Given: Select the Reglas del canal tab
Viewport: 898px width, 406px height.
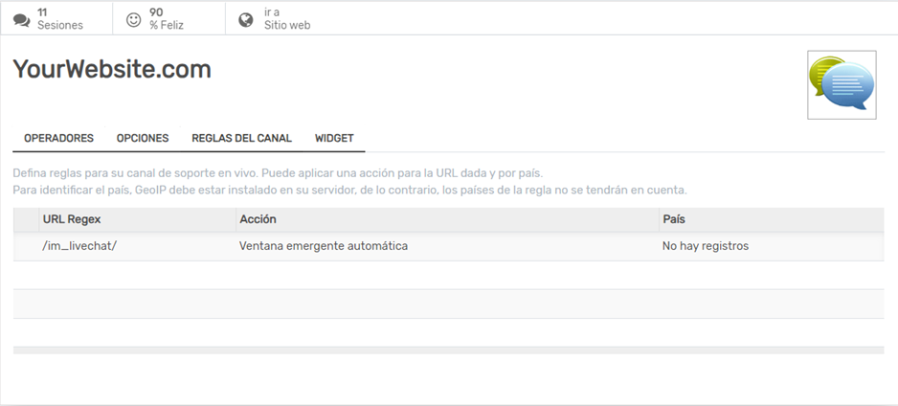Looking at the screenshot, I should pos(241,138).
